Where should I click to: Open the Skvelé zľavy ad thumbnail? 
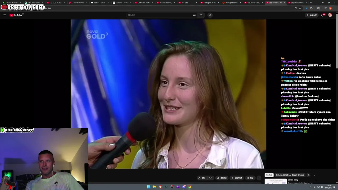(x=276, y=181)
